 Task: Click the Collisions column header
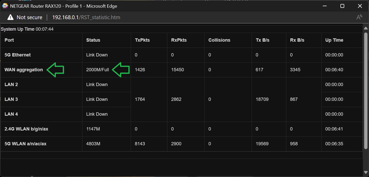pyautogui.click(x=219, y=40)
